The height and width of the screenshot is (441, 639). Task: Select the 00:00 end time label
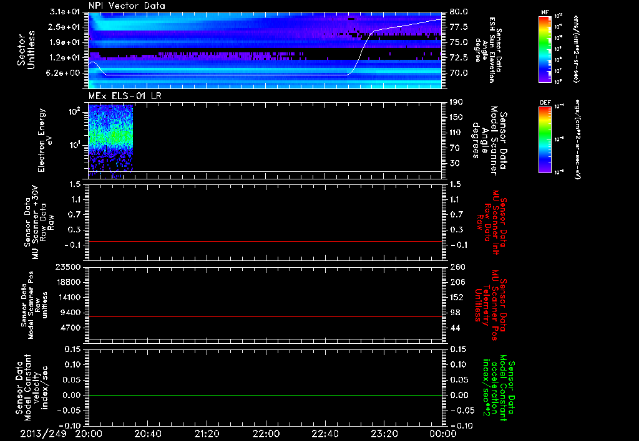(x=443, y=433)
